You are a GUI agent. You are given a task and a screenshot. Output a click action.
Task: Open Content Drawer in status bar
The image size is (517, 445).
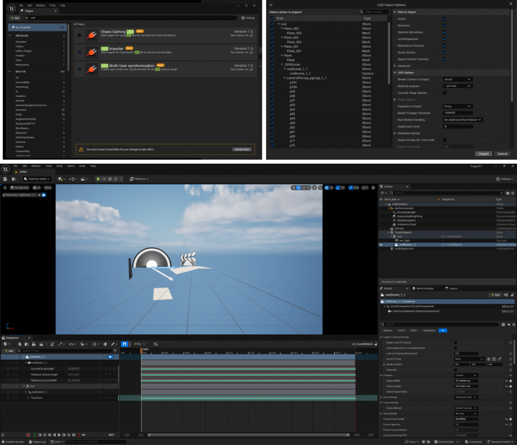(13, 441)
